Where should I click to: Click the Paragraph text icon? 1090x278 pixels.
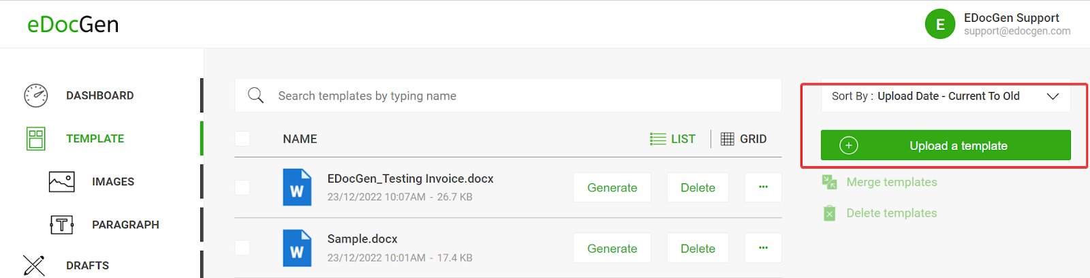coord(61,224)
